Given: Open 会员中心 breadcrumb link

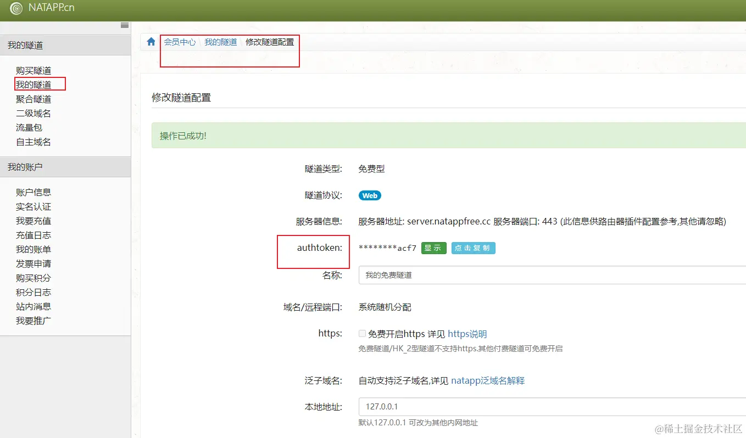Looking at the screenshot, I should (x=180, y=42).
